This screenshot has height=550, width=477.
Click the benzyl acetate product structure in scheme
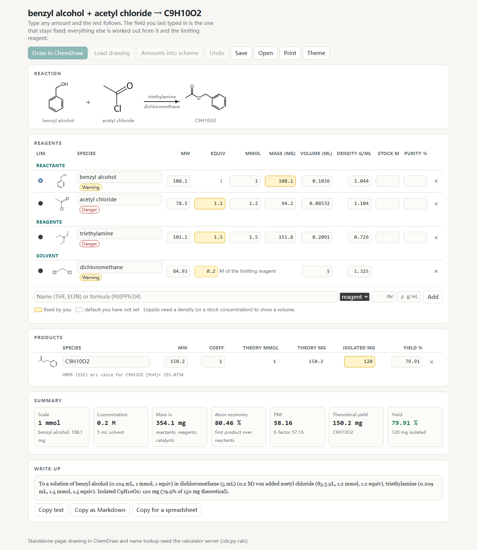pyautogui.click(x=205, y=98)
